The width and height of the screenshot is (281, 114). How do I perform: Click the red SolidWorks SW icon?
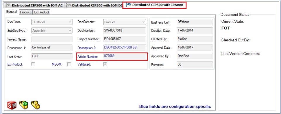(x=12, y=105)
